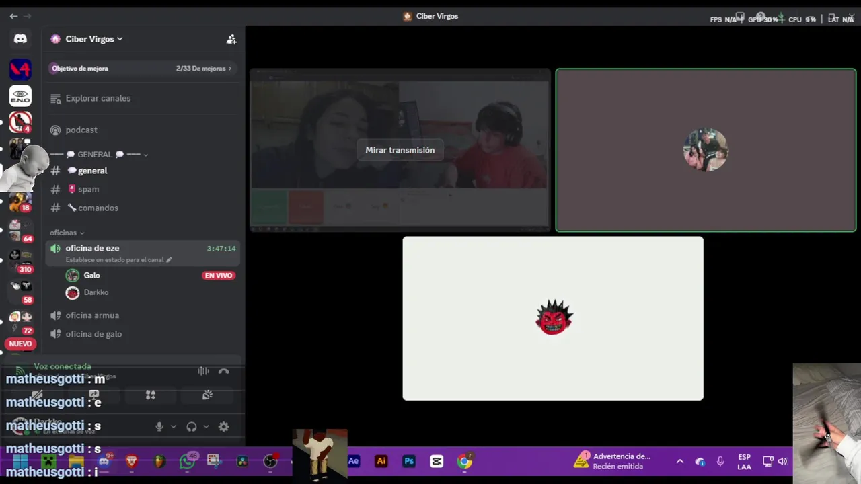Click the share your screen button
Image resolution: width=861 pixels, height=484 pixels.
[94, 395]
